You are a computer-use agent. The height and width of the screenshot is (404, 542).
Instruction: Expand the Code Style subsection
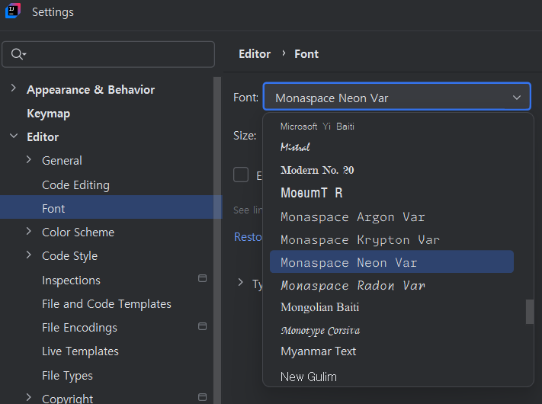coord(29,255)
